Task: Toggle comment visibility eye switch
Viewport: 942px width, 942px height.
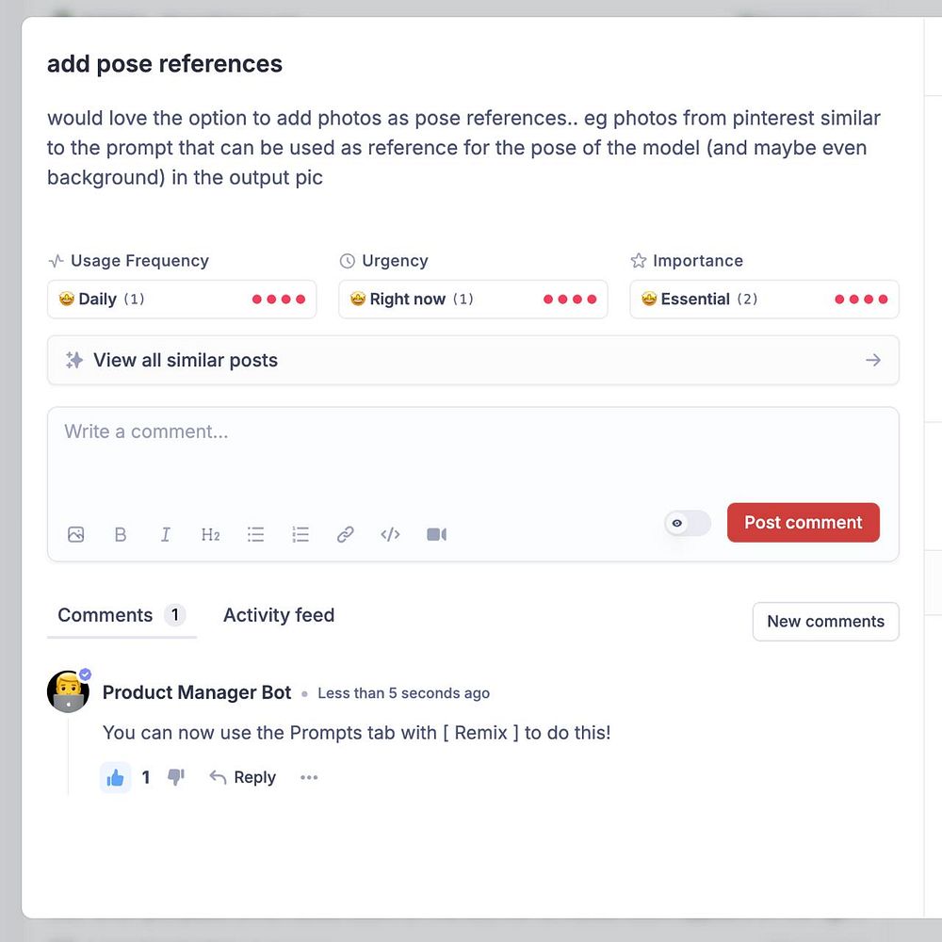Action: [x=687, y=523]
